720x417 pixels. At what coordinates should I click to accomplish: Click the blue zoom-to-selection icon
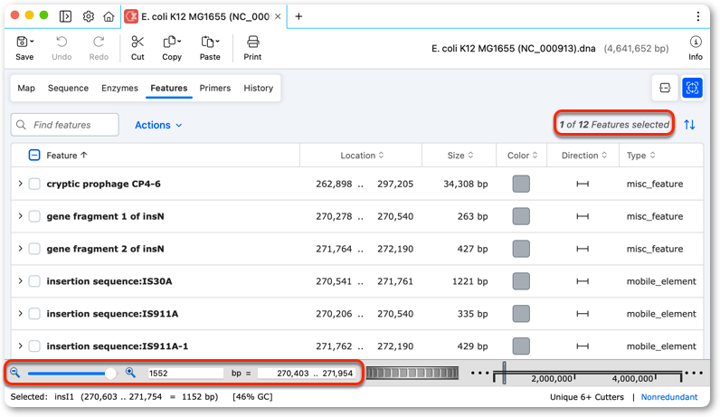[x=692, y=88]
